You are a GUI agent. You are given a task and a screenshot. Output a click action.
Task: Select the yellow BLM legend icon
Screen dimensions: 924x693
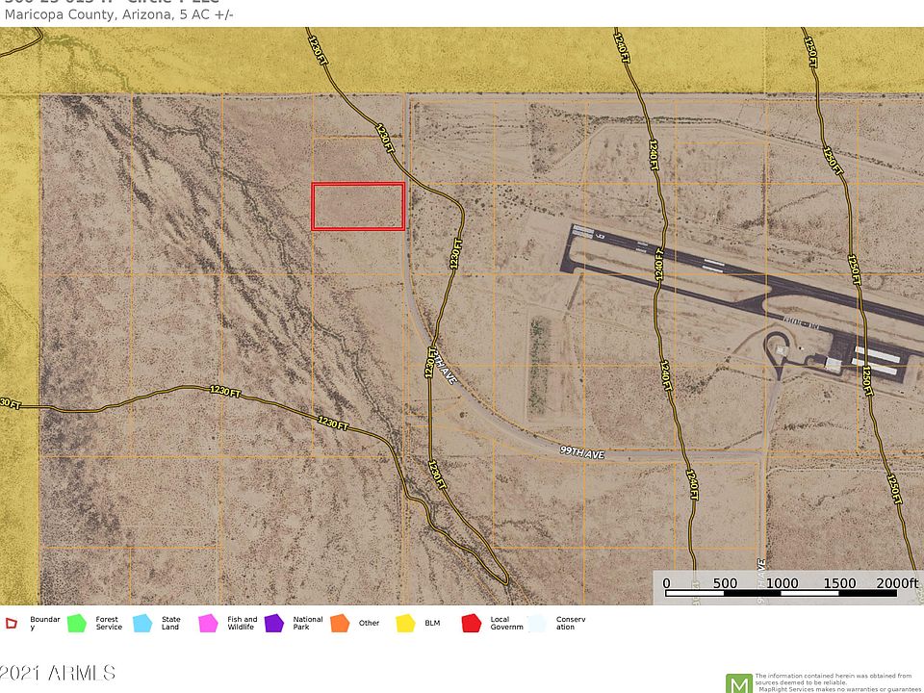click(405, 623)
